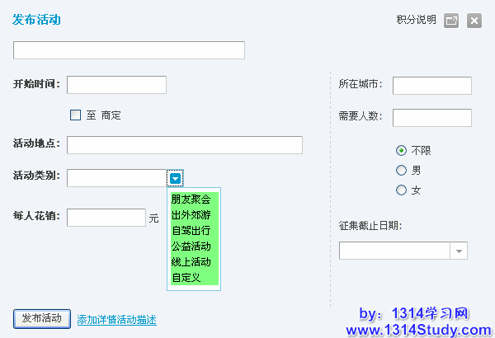This screenshot has height=338, width=495.
Task: Open the 积分说明 link
Action: point(416,21)
